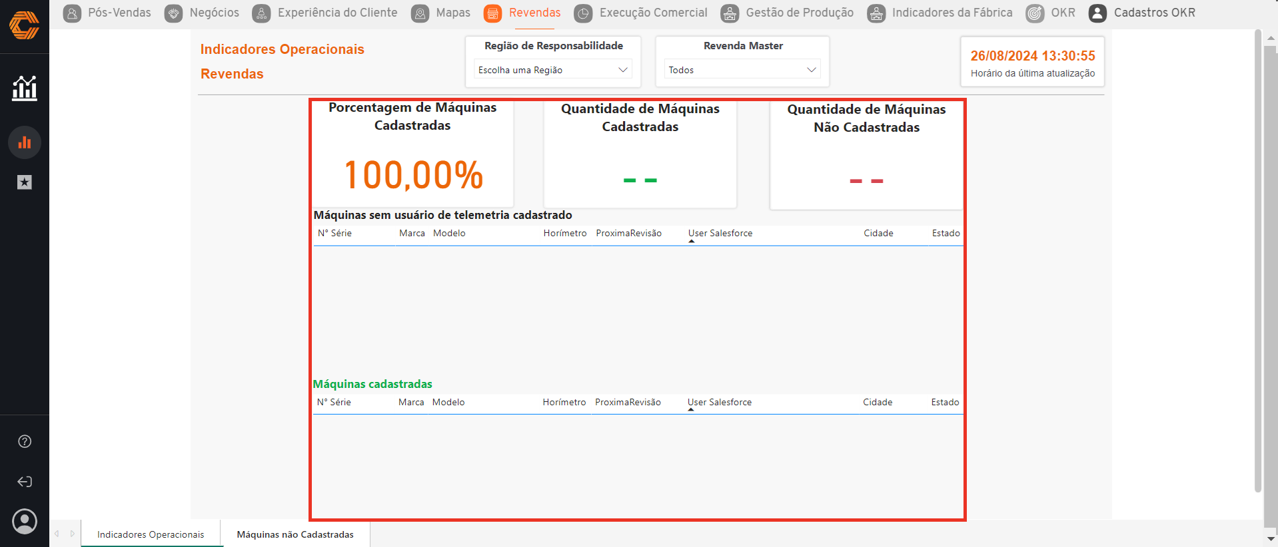
Task: Sort by Cidade in telemetria table
Action: point(878,233)
